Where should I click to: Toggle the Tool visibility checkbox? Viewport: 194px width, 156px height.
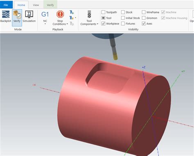tap(103, 18)
